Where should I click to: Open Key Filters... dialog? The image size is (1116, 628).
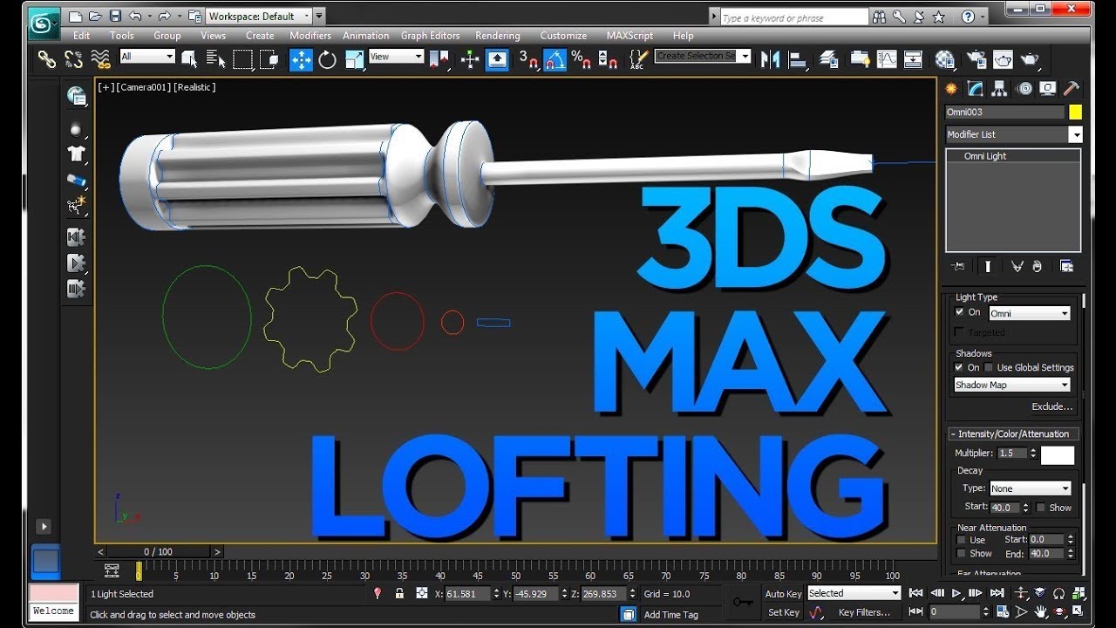(x=865, y=612)
